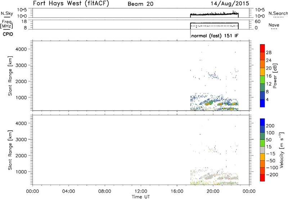Click the '-200' label on Velocity colorbar

272,175
